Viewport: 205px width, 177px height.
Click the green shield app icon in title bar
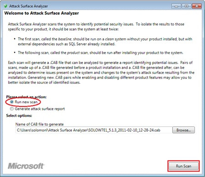coord(5,6)
